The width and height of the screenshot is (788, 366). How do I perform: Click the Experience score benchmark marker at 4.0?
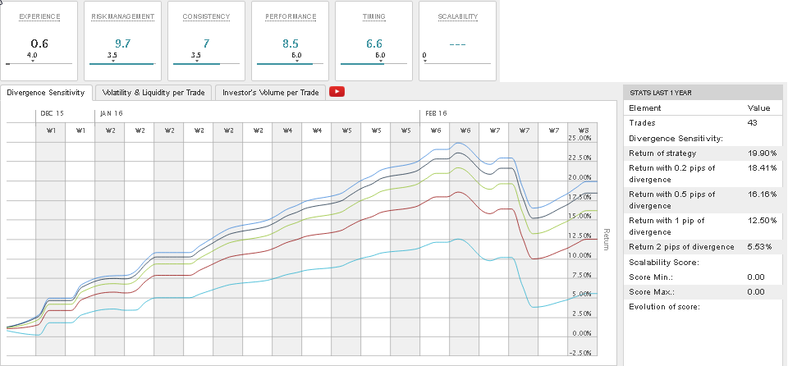click(x=32, y=56)
